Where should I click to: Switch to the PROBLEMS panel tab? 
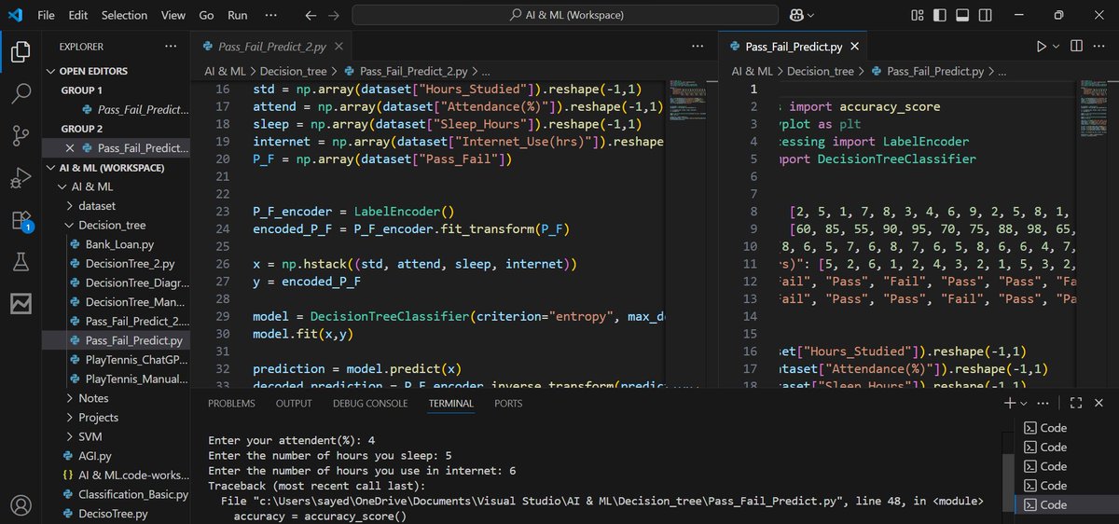click(231, 404)
